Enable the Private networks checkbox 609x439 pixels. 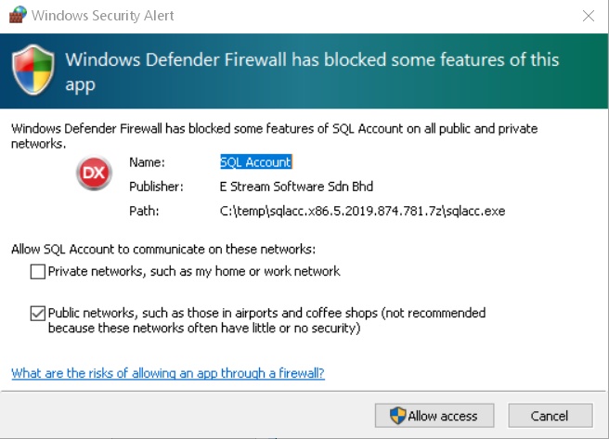click(37, 272)
